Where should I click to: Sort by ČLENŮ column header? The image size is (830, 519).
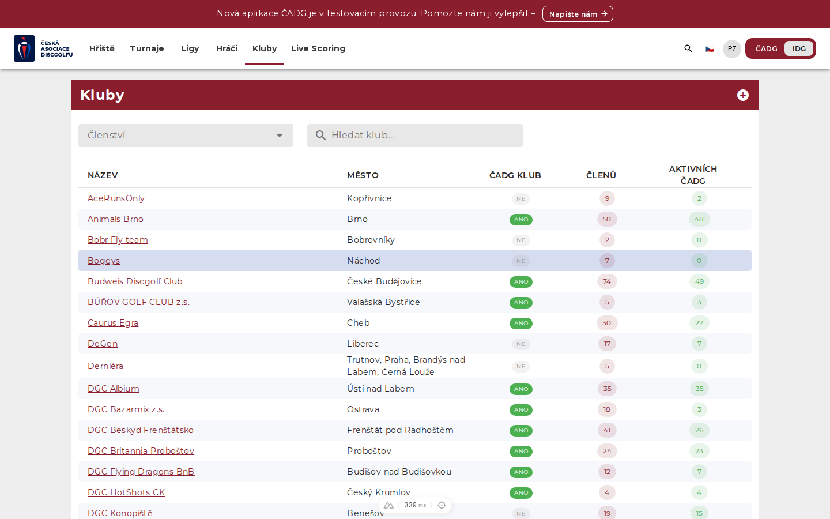click(x=601, y=175)
